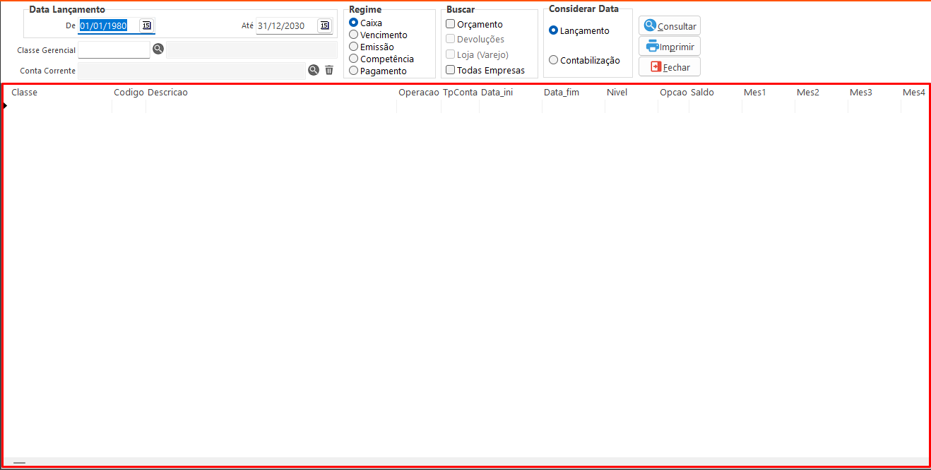Select Emissão regime radio button
This screenshot has height=470, width=931.
coord(354,47)
